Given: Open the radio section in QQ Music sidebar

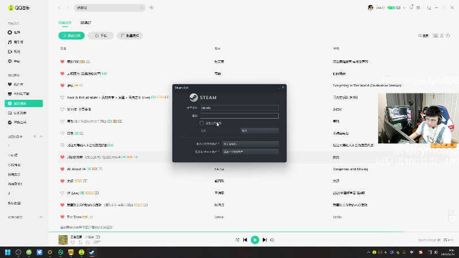Looking at the screenshot, I should pyautogui.click(x=14, y=61).
